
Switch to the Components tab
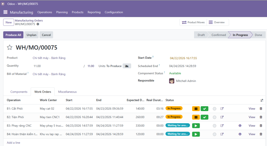19,92
